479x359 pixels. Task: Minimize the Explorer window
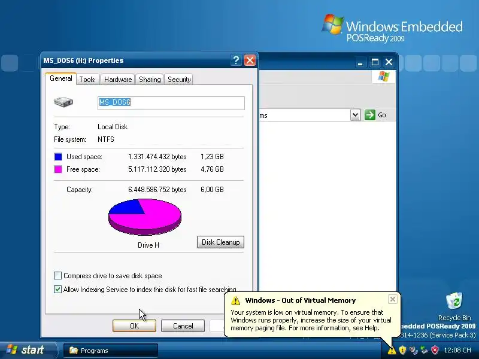(360, 62)
